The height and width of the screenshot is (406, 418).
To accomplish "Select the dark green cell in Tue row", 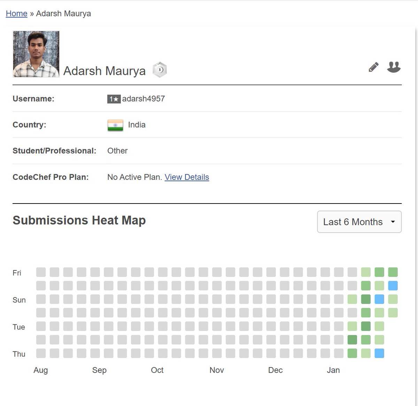I will point(366,326).
